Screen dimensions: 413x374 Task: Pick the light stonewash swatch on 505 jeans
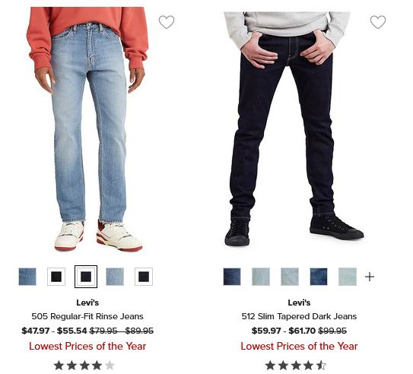click(x=115, y=277)
